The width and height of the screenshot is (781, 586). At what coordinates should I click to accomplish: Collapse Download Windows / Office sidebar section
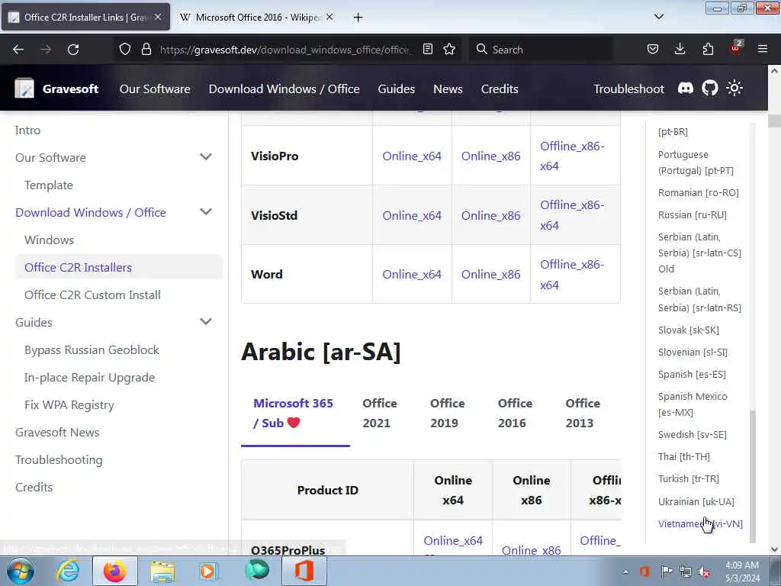point(206,212)
